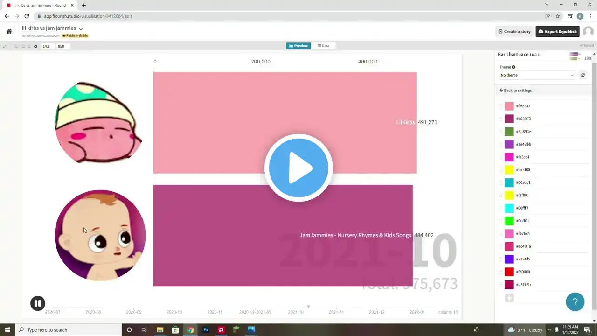Open the #fc99a0 color swatch

coord(509,106)
